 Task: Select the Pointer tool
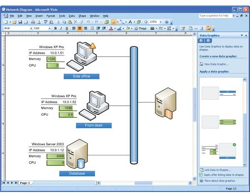coord(113,22)
